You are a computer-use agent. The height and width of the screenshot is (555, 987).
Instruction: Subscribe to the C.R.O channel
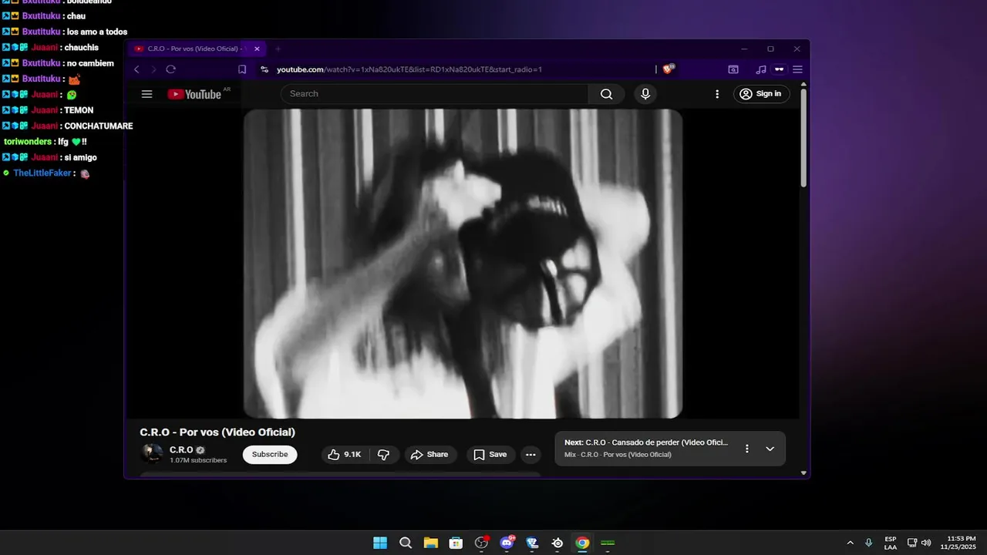click(x=270, y=455)
